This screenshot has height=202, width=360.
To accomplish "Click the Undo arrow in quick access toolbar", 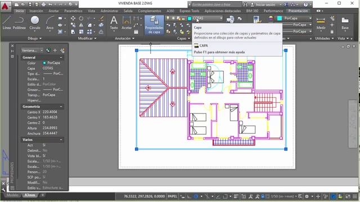I will coord(50,4).
